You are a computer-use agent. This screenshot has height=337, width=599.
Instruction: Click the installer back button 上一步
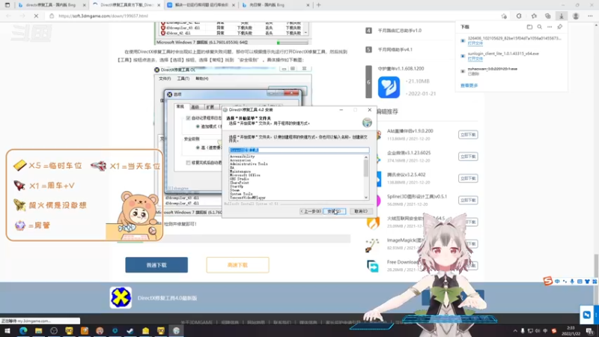click(x=311, y=211)
